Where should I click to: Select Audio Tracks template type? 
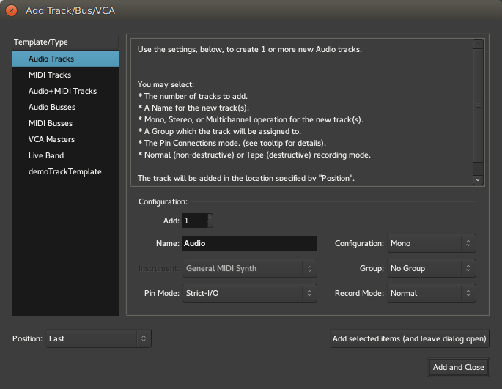pyautogui.click(x=66, y=59)
